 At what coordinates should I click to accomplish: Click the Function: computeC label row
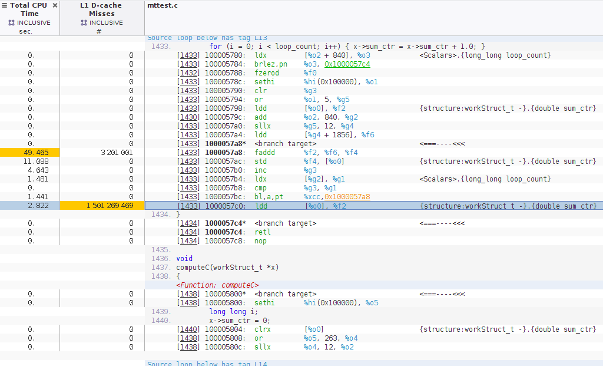tap(217, 285)
